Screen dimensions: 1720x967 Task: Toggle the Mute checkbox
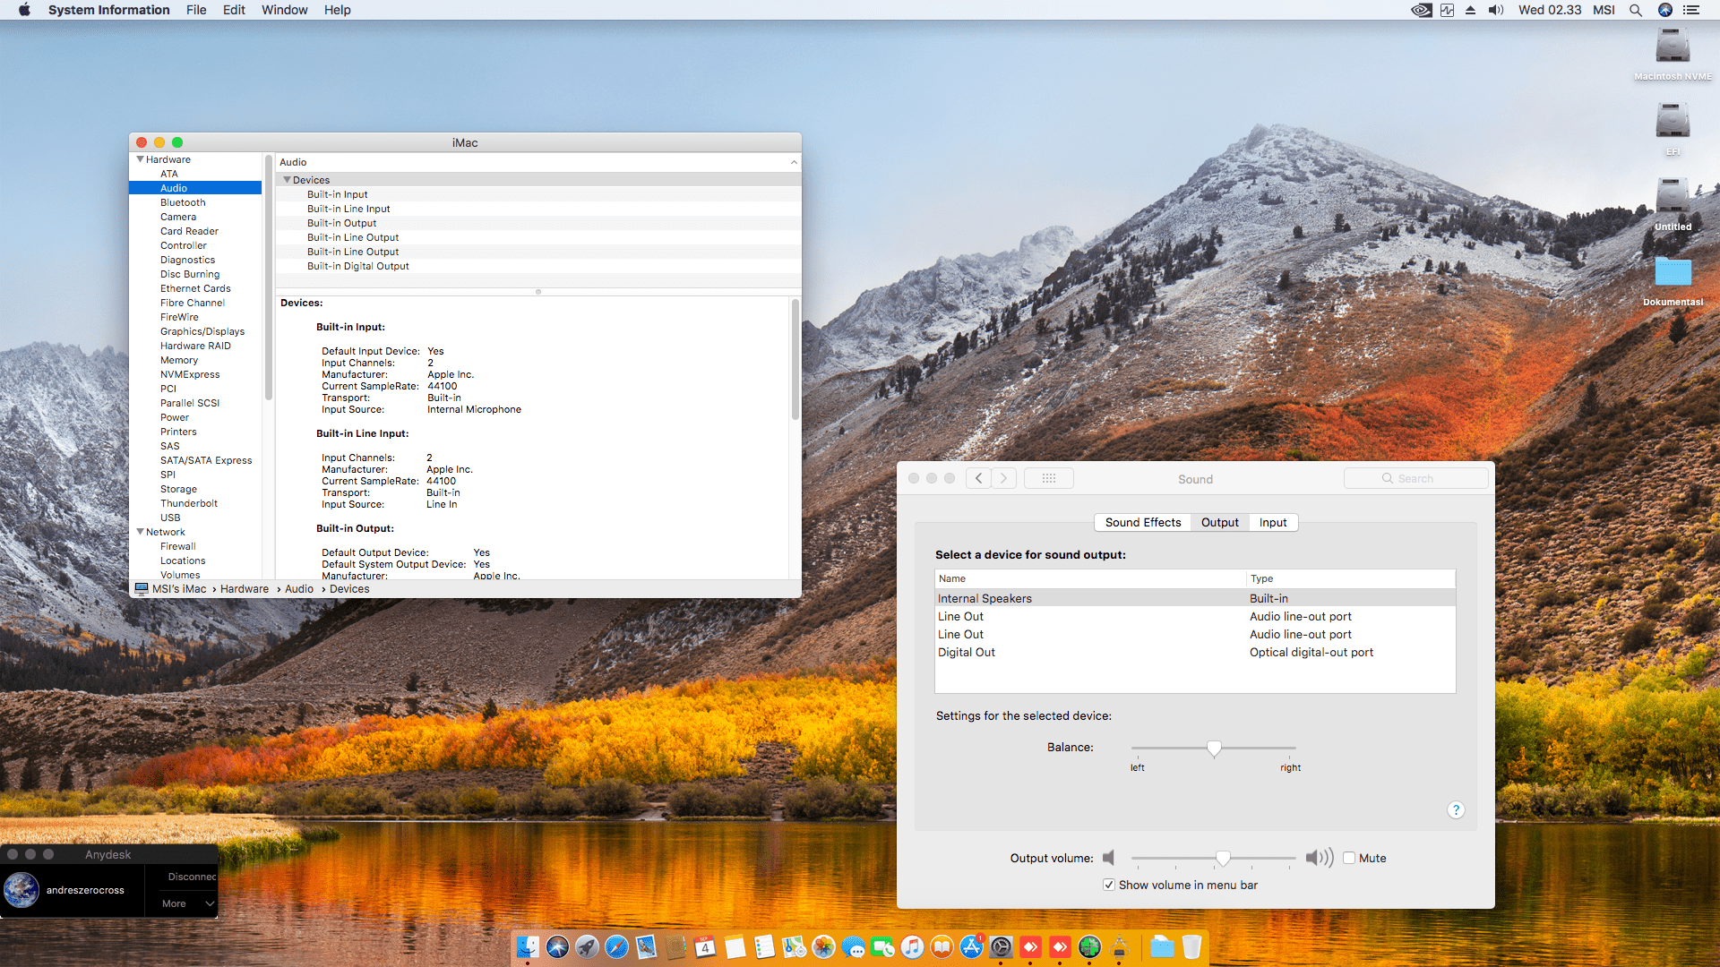tap(1349, 858)
